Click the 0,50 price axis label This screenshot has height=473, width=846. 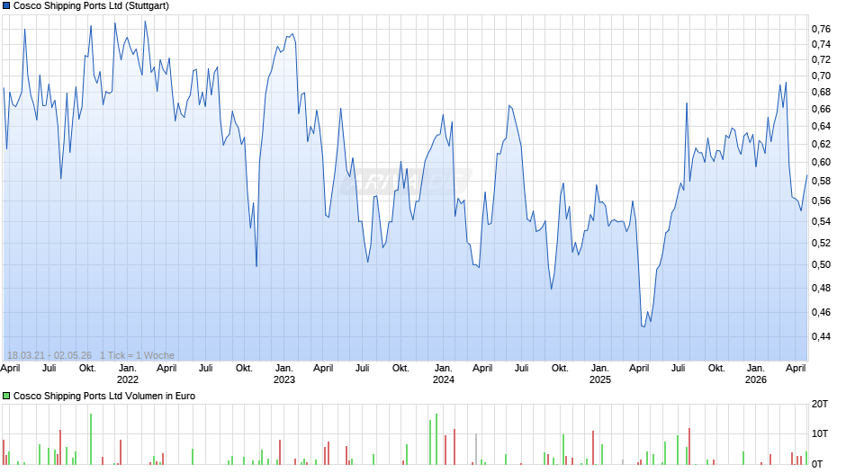tap(821, 264)
